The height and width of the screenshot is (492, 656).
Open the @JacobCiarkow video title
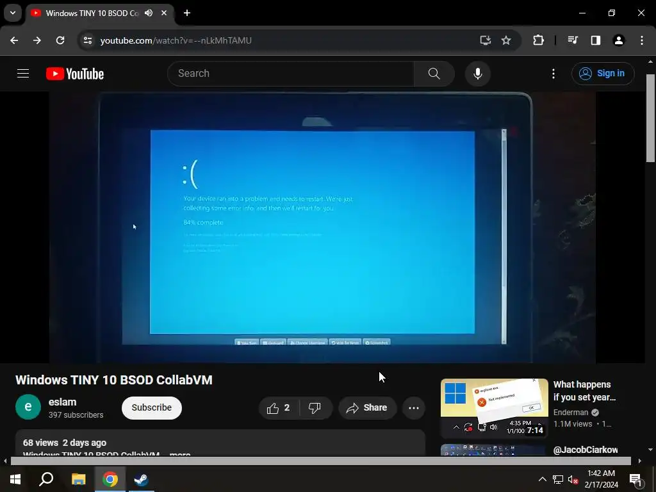click(586, 450)
